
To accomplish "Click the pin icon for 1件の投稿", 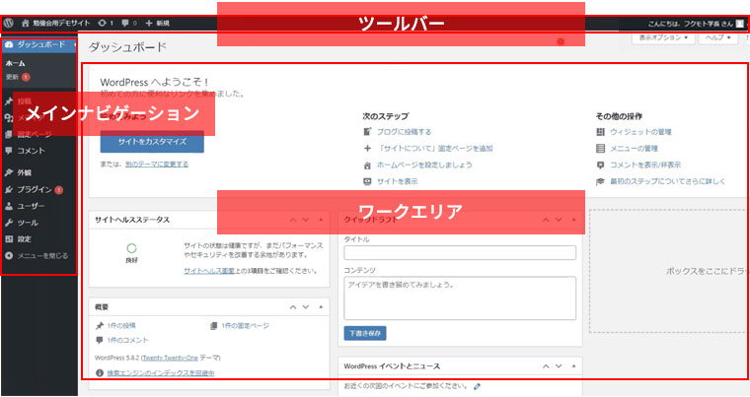I will (100, 326).
